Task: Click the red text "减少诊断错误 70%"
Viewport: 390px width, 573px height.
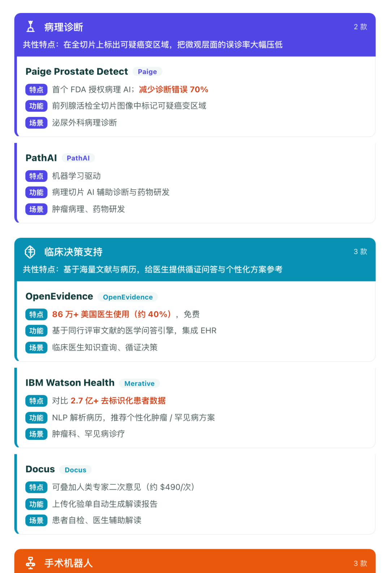Action: pyautogui.click(x=174, y=89)
